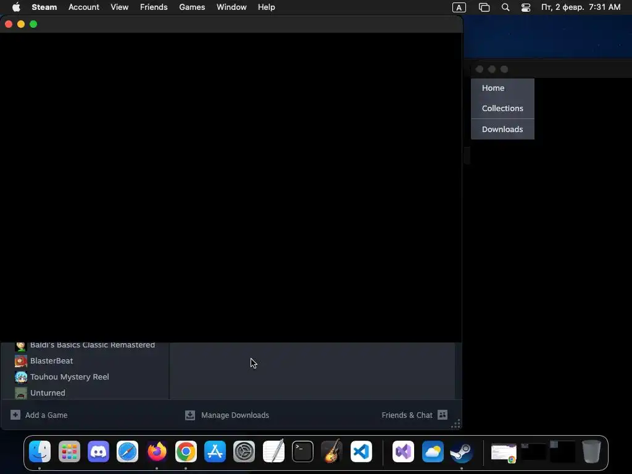The width and height of the screenshot is (632, 474).
Task: Click the Add a Game label
Action: (x=46, y=415)
